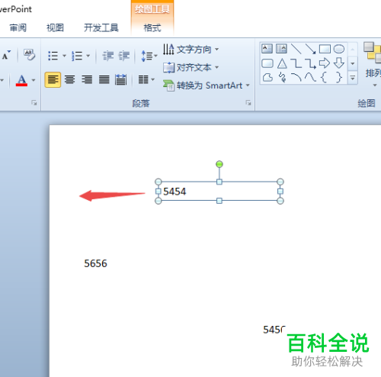The image size is (381, 377).
Task: Click the bottom middle resize handle
Action: 219,201
